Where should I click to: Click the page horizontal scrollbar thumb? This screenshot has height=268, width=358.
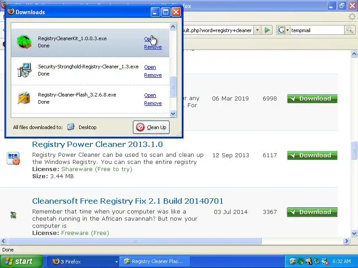pyautogui.click(x=135, y=241)
